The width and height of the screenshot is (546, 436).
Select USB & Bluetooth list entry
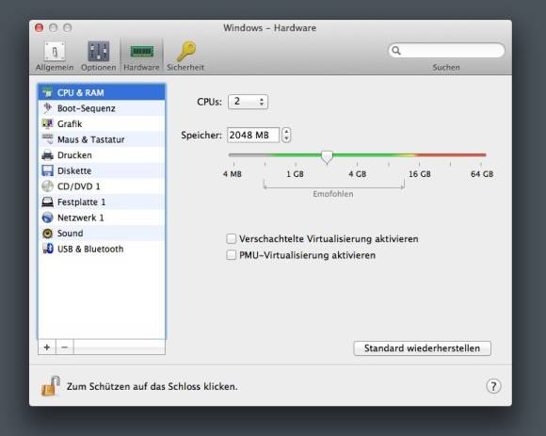[x=102, y=249]
